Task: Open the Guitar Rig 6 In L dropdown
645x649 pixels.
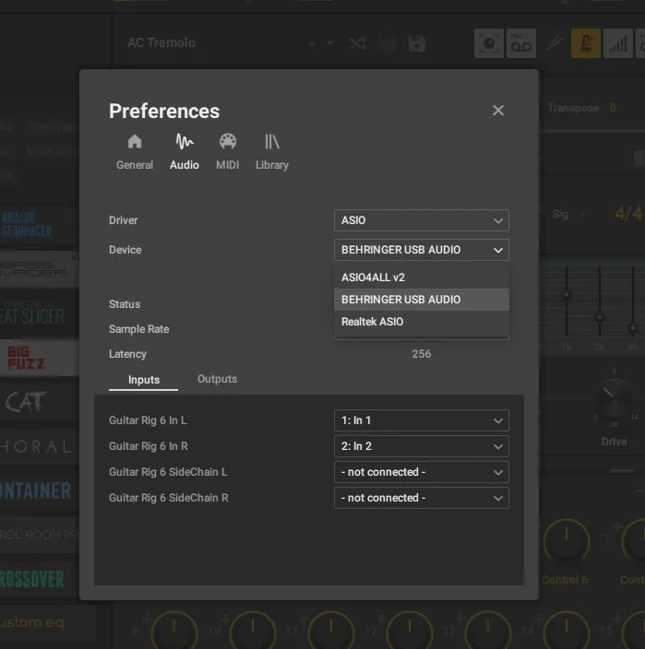Action: pyautogui.click(x=421, y=420)
